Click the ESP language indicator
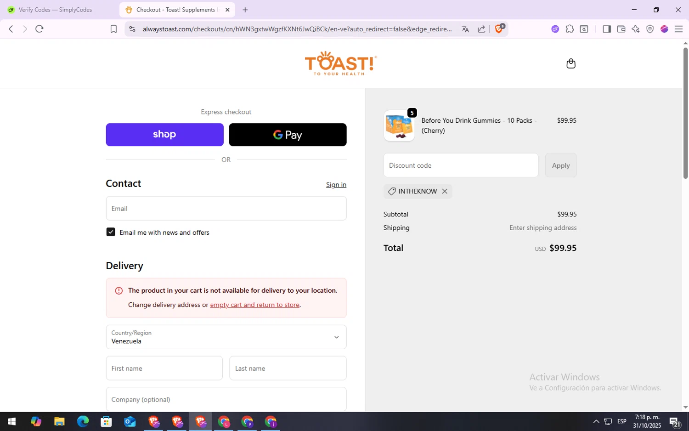Viewport: 689px width, 431px height. (622, 421)
